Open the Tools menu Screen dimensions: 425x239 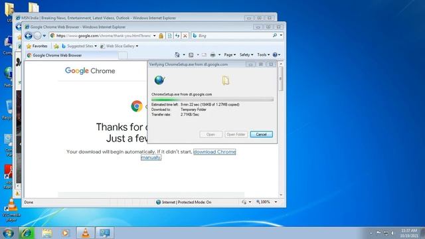click(264, 54)
